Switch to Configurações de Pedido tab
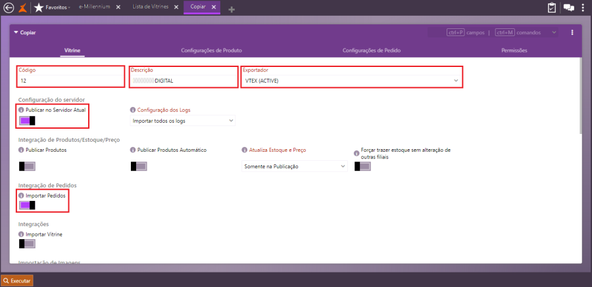This screenshot has height=287, width=592. [372, 50]
